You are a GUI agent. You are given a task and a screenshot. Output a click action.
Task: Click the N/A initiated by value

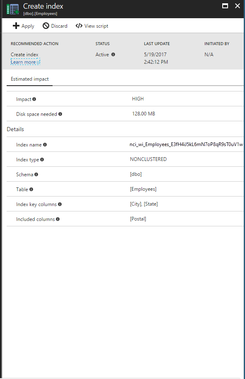[209, 54]
